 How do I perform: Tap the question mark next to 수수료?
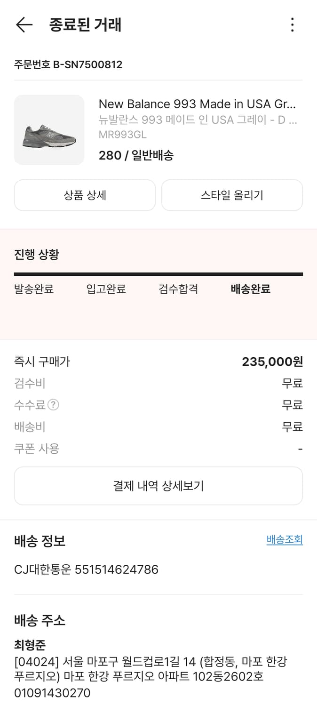(x=53, y=405)
